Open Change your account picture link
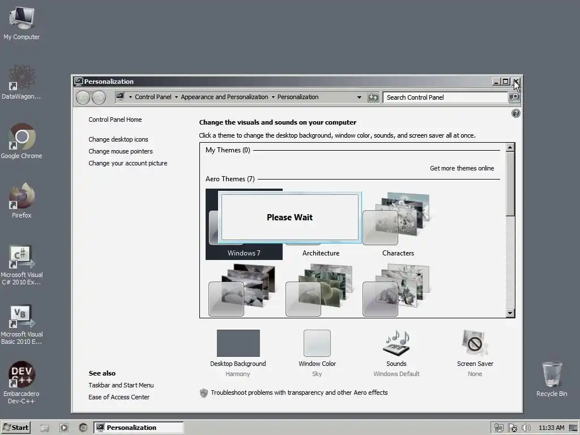580x435 pixels. pyautogui.click(x=128, y=163)
